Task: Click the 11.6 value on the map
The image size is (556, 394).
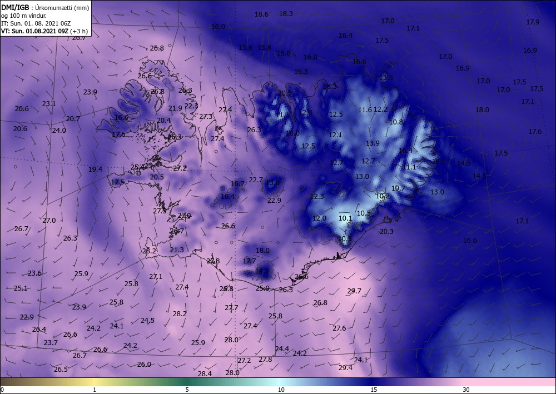Action: tap(365, 110)
